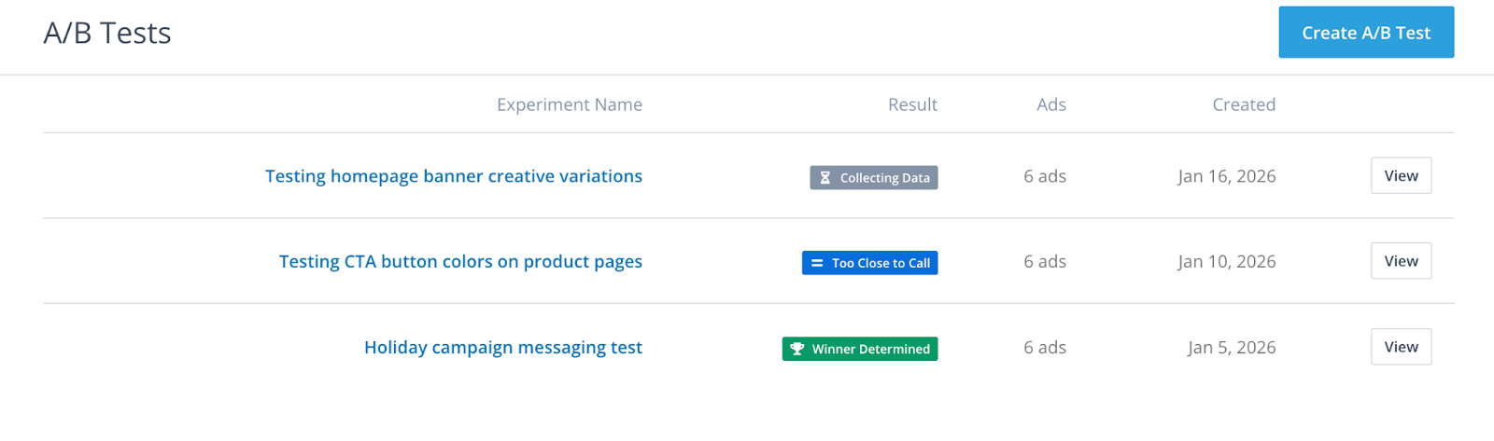The height and width of the screenshot is (441, 1494).
Task: Click the 6 ads count for homepage banner test
Action: pos(1044,176)
